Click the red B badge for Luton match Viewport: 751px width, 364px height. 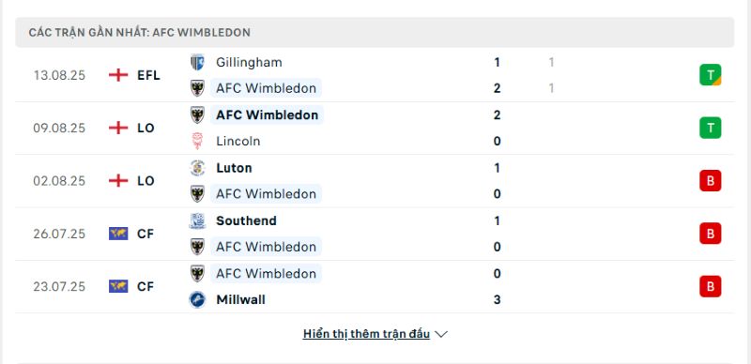point(710,180)
